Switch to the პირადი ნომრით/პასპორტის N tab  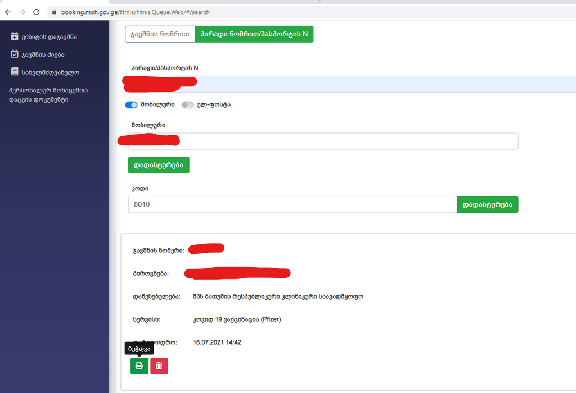coord(254,34)
